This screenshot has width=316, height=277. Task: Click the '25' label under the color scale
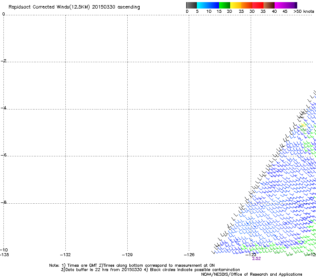(241, 12)
